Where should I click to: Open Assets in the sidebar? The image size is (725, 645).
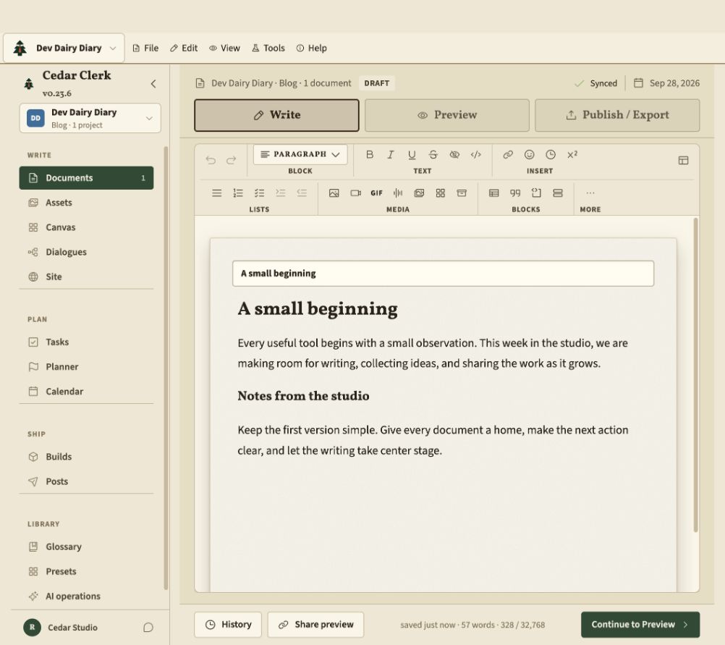(86, 203)
